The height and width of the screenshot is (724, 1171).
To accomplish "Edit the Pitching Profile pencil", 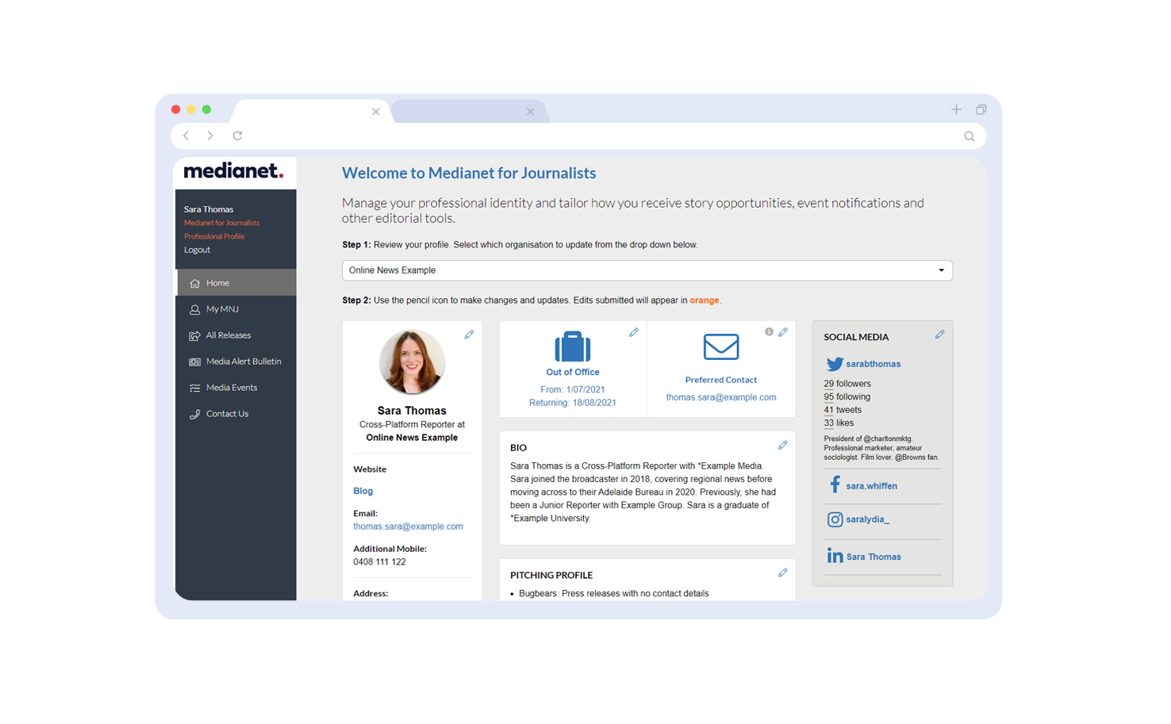I will point(782,573).
